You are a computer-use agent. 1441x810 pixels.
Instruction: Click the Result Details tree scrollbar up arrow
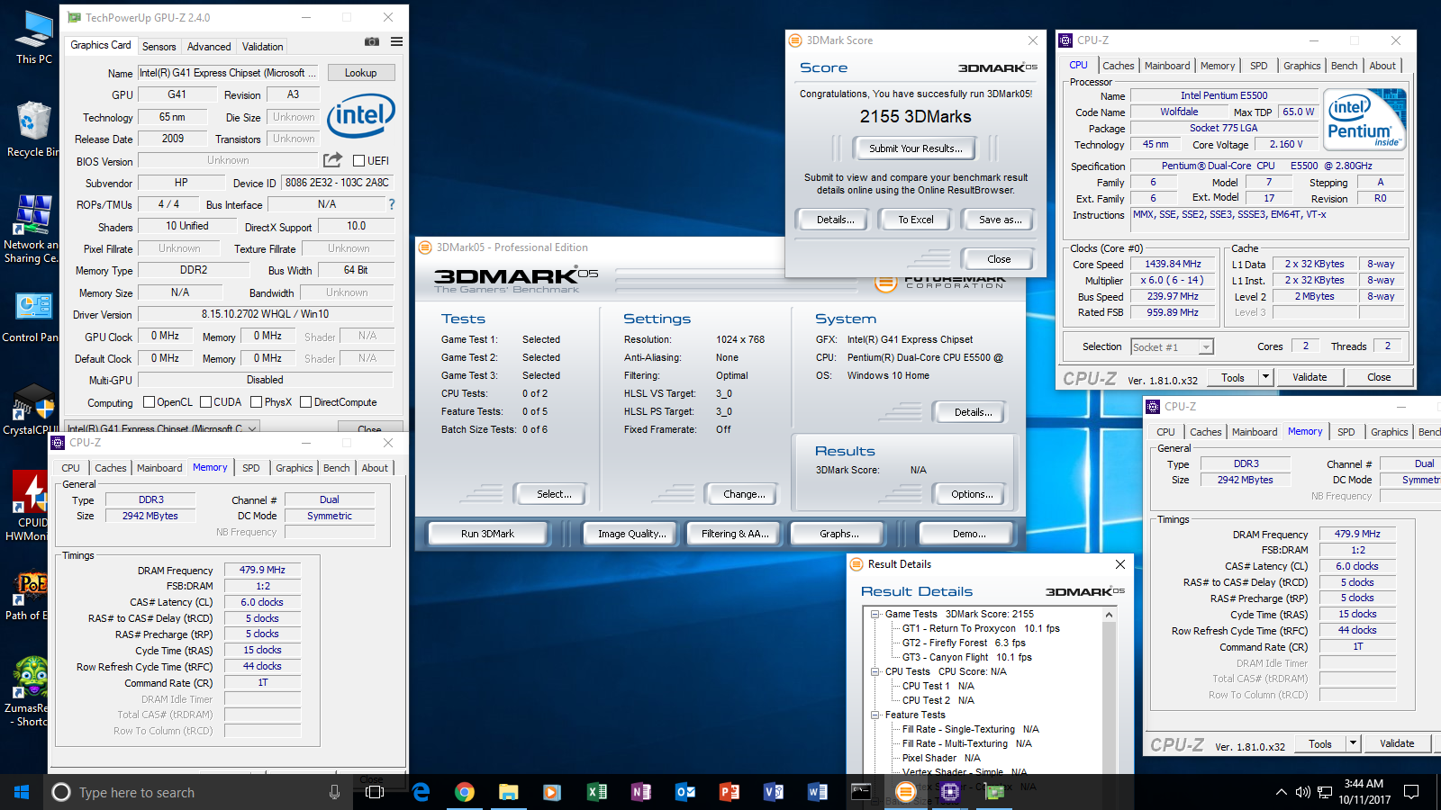[1109, 615]
